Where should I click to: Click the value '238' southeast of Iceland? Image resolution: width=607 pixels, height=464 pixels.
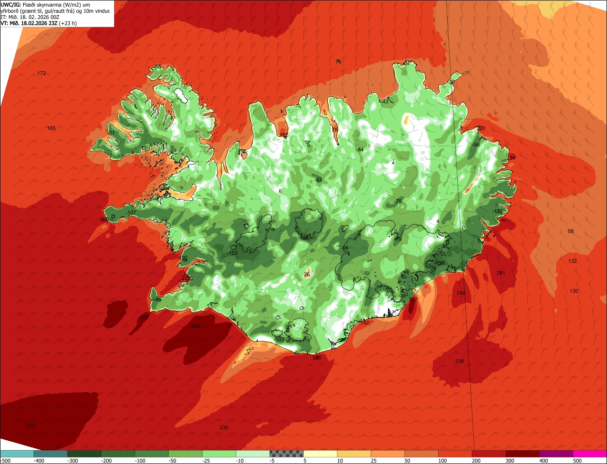coord(460,362)
